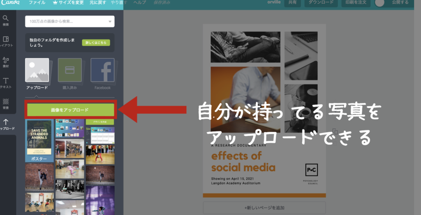Viewport: 421px width, 215px height.
Task: Expand the image search dropdown arrow
Action: 110,21
